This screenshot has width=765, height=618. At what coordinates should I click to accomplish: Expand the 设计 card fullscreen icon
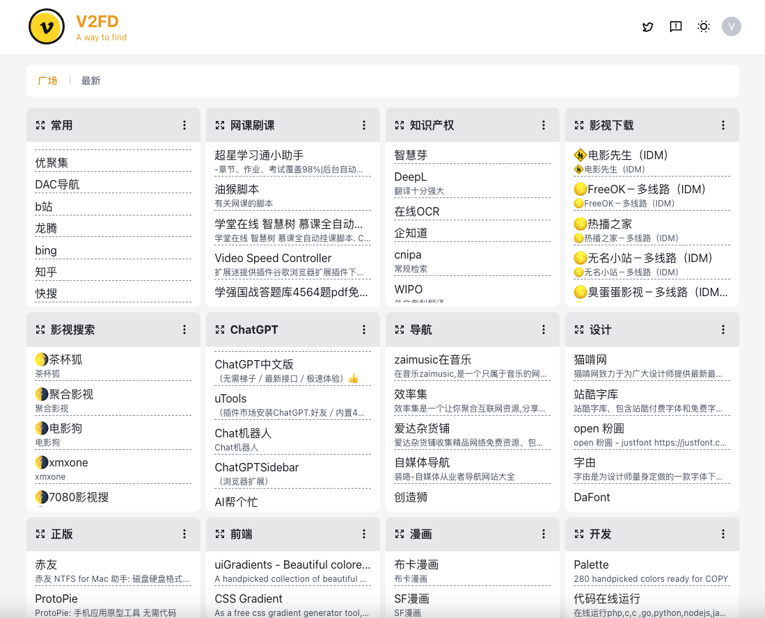(579, 330)
